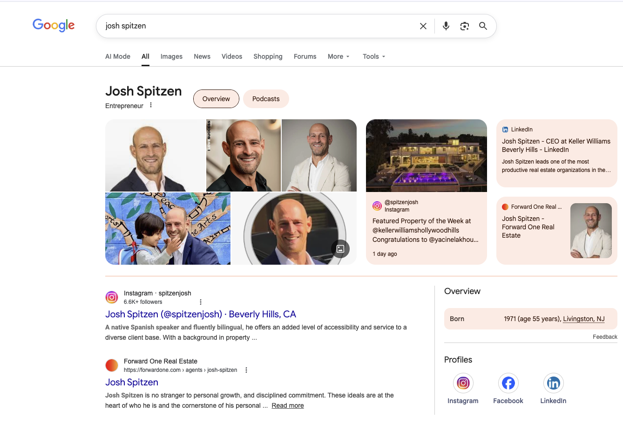The width and height of the screenshot is (623, 425).
Task: Click the Forward One Real Estate result favicon
Action: [112, 365]
